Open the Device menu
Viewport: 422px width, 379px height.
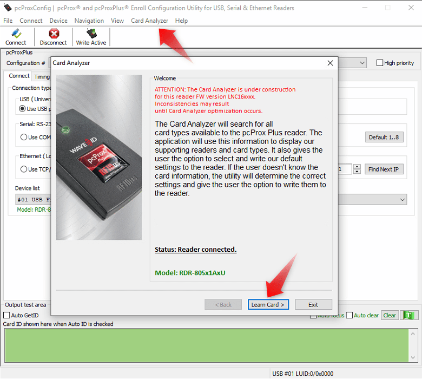coord(58,21)
